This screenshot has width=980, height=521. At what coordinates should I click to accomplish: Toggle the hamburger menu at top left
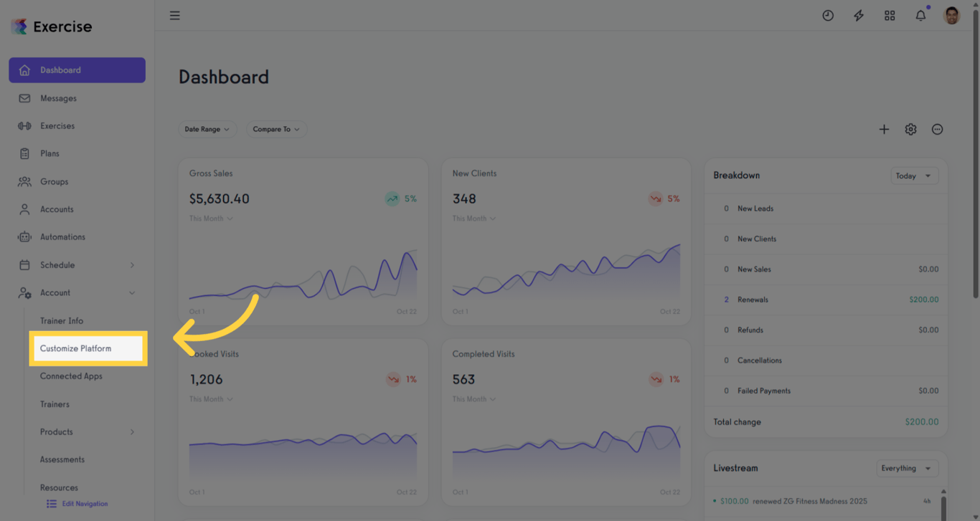pos(174,15)
